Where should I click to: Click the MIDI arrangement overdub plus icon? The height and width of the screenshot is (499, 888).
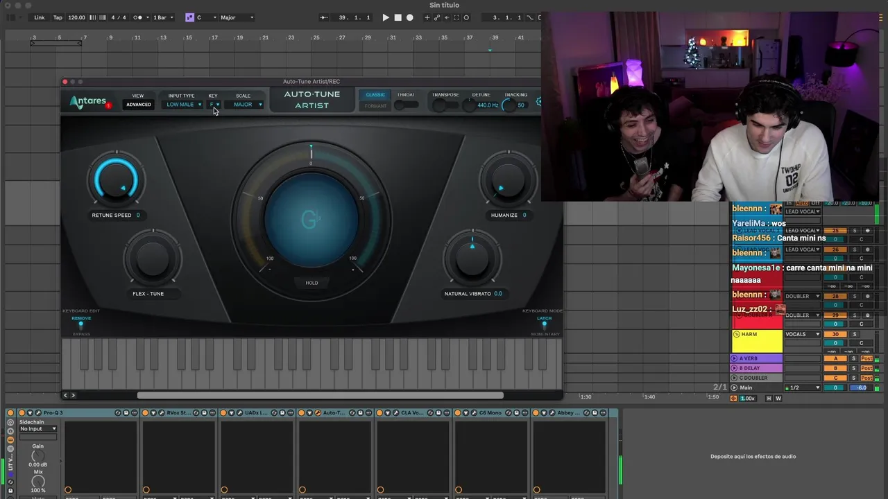[x=427, y=17]
